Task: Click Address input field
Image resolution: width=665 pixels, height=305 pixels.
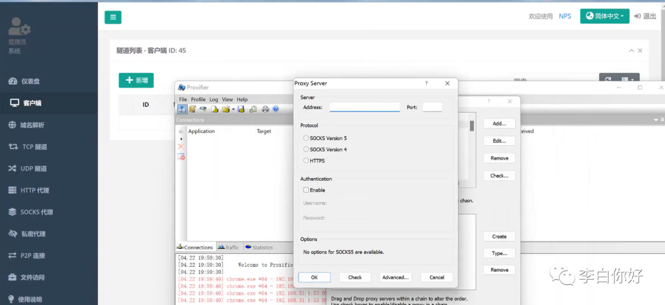Action: tap(365, 107)
